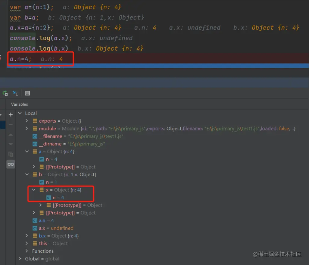Click the exports object icon
The height and width of the screenshot is (265, 309).
tap(35, 121)
